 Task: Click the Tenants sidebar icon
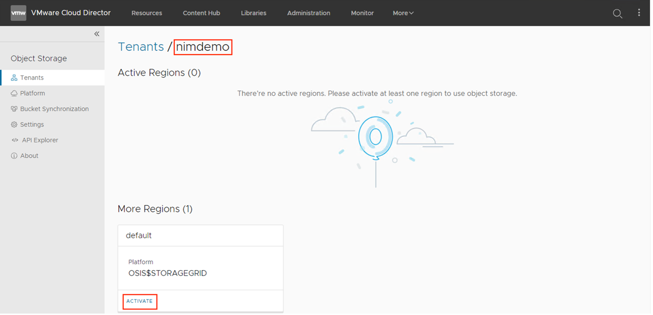click(14, 78)
